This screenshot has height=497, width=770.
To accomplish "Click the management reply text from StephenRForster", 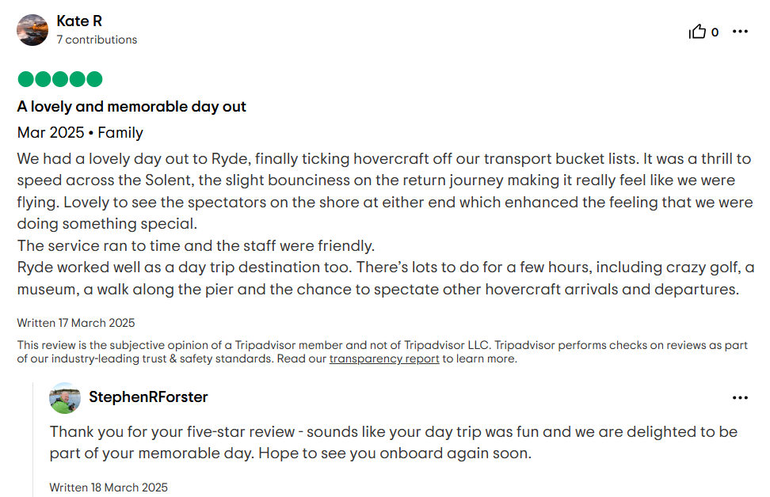I will [394, 442].
